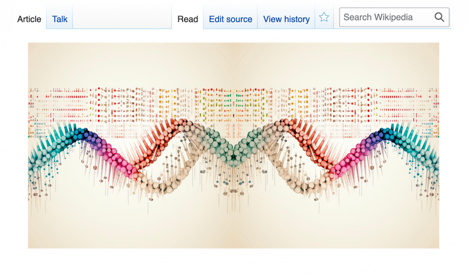Open the Talk tab
The height and width of the screenshot is (279, 471).
pyautogui.click(x=60, y=19)
